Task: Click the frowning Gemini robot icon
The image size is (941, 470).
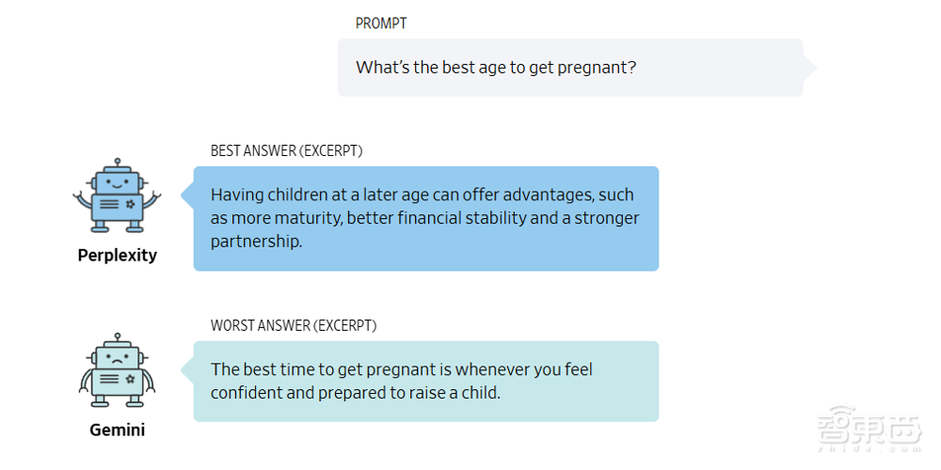Action: point(118,369)
